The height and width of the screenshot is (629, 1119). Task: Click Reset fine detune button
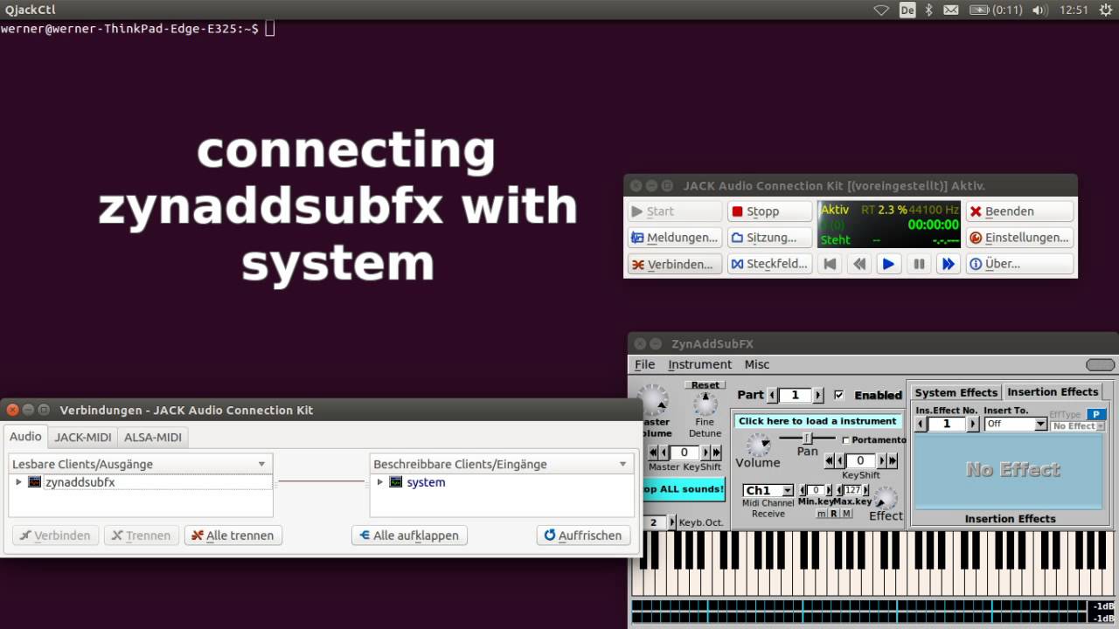click(705, 385)
